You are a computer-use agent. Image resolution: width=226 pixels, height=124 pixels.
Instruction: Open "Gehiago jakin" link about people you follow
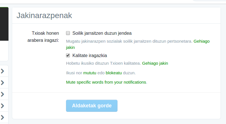[x=201, y=41]
